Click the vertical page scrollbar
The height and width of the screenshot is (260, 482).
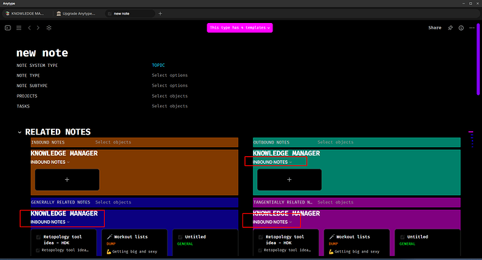click(478, 59)
